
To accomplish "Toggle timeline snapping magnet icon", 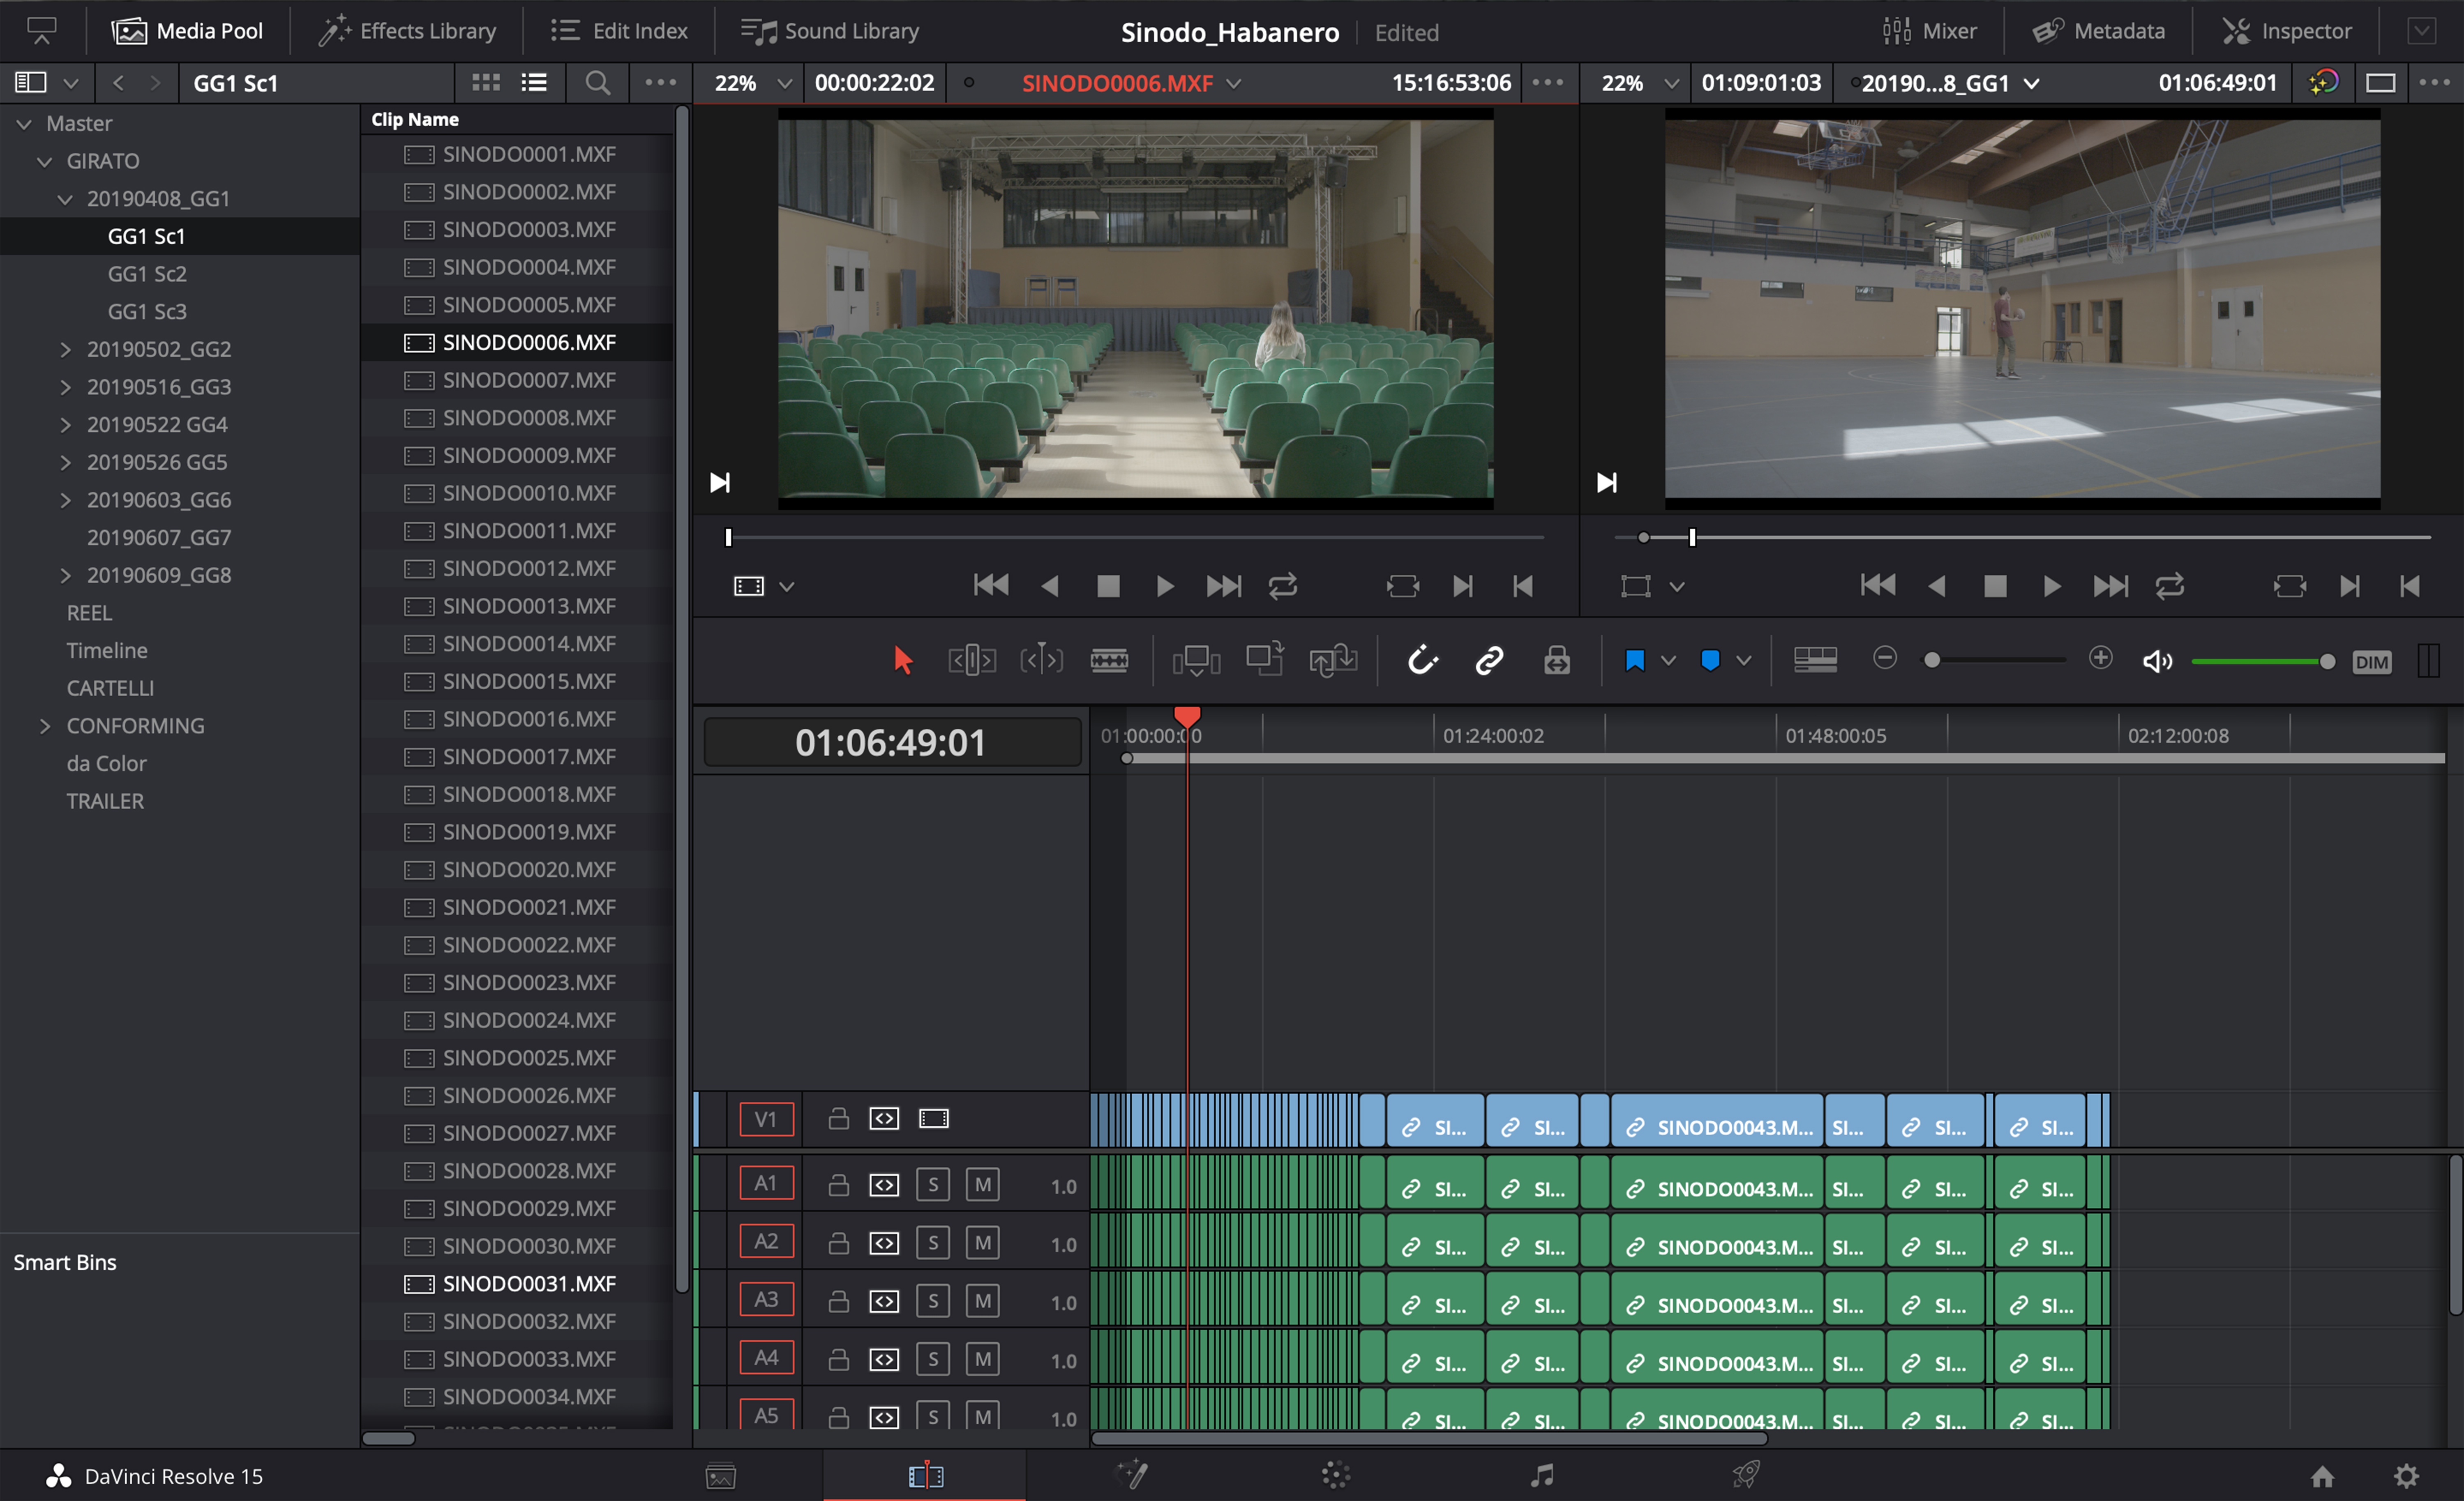I will click(1422, 661).
